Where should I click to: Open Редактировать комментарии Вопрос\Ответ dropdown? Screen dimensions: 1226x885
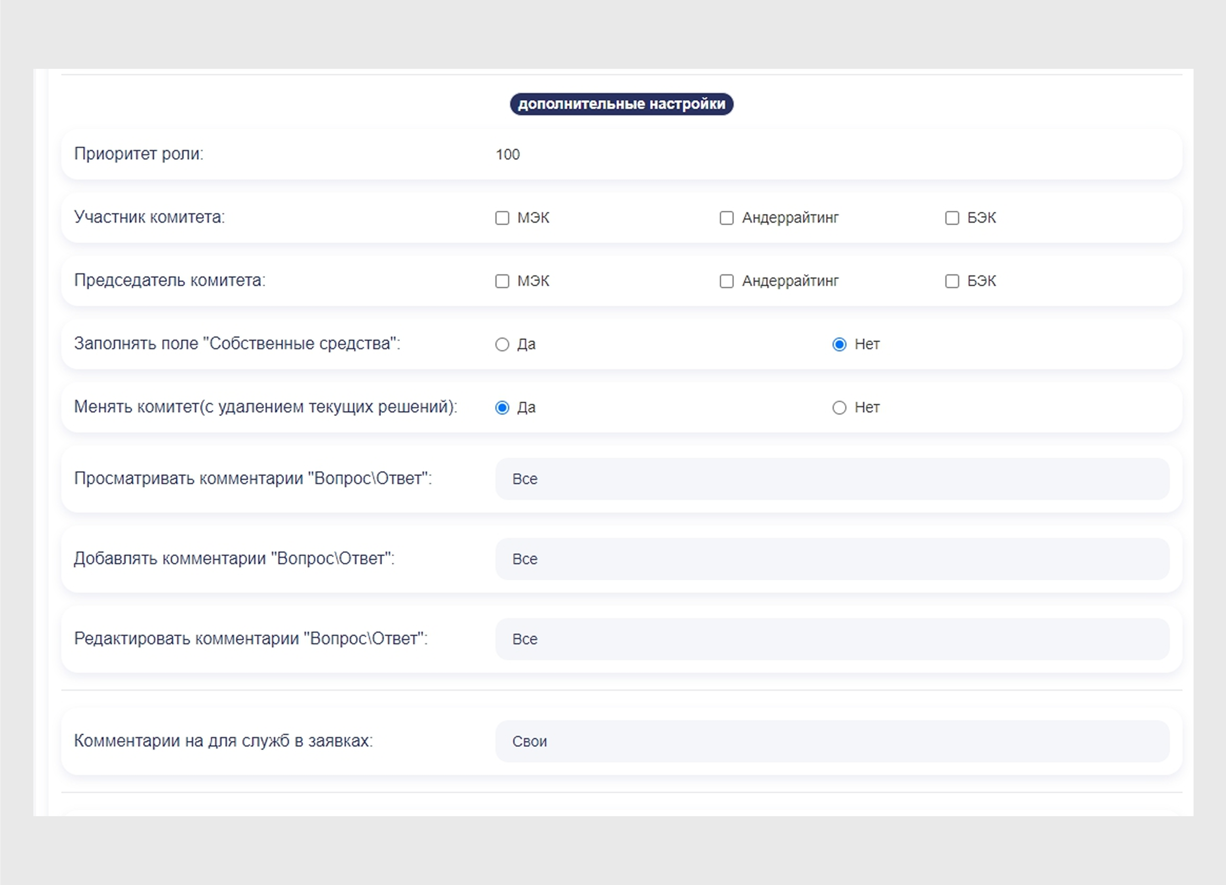pos(832,639)
